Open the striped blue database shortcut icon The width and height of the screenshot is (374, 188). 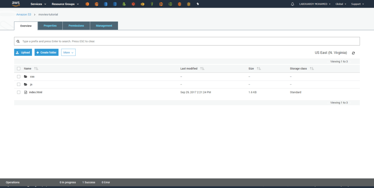(x=115, y=4)
